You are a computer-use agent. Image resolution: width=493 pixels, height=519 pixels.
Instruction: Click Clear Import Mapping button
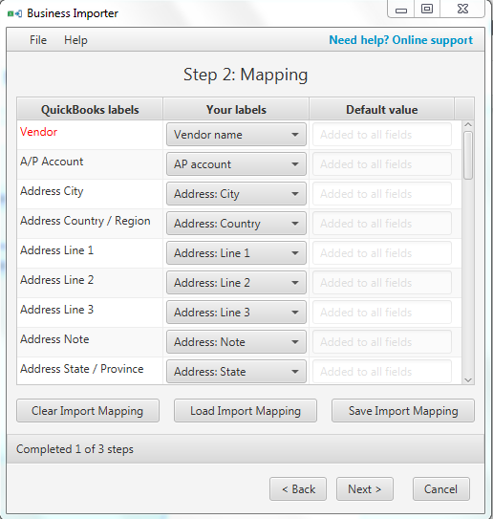click(88, 411)
